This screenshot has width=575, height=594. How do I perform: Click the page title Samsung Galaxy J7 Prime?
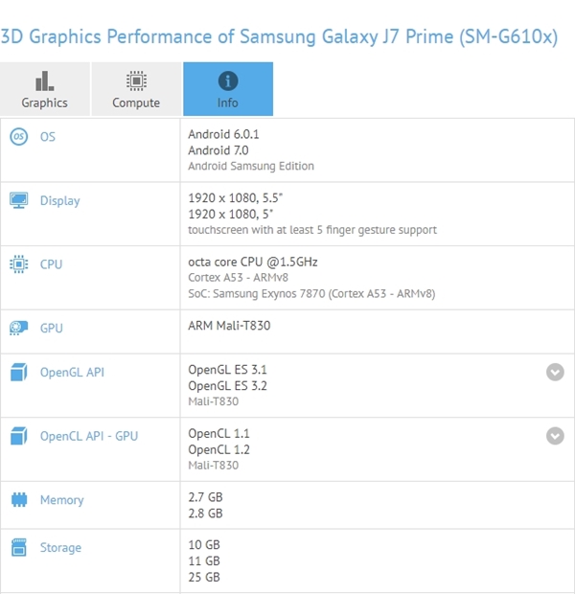tap(347, 37)
